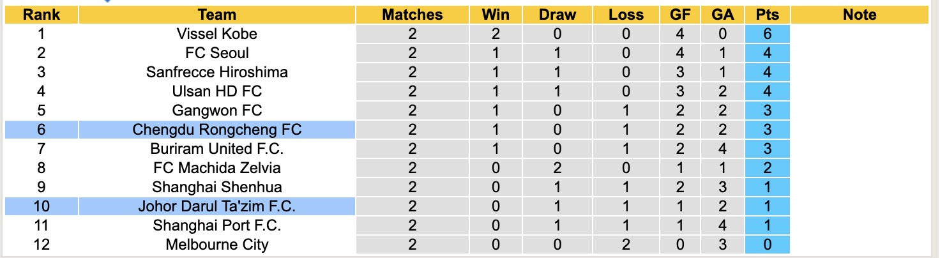940x258 pixels.
Task: Select the Draw column header
Action: (x=557, y=15)
